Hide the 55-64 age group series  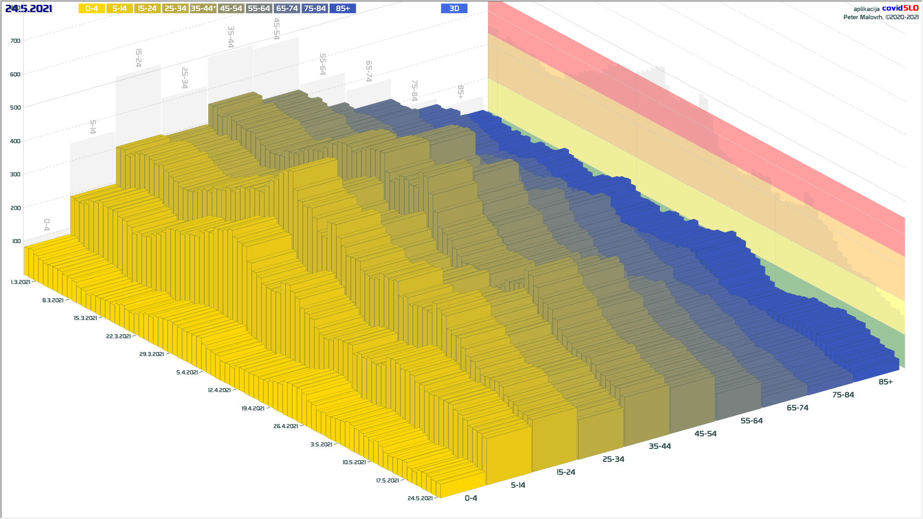(x=259, y=9)
